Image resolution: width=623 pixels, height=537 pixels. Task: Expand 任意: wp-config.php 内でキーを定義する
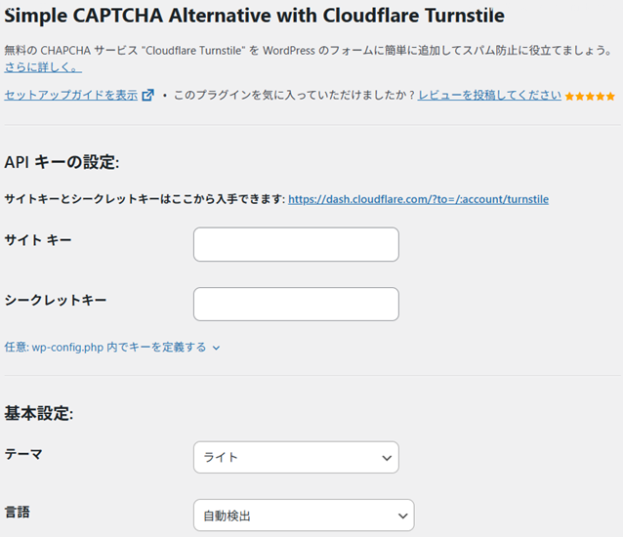105,347
